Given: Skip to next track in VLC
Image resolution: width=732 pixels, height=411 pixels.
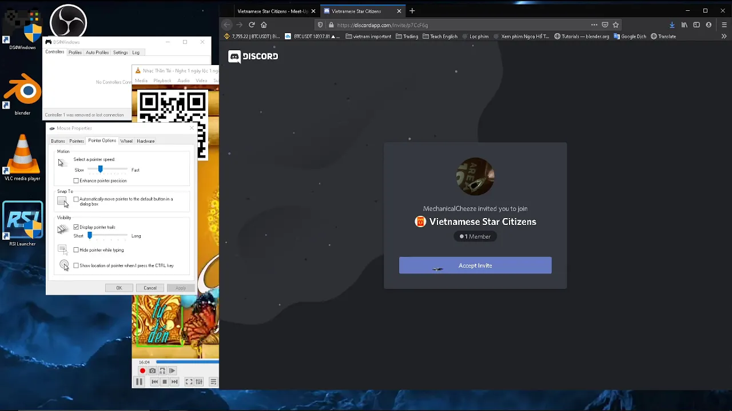Looking at the screenshot, I should (174, 382).
